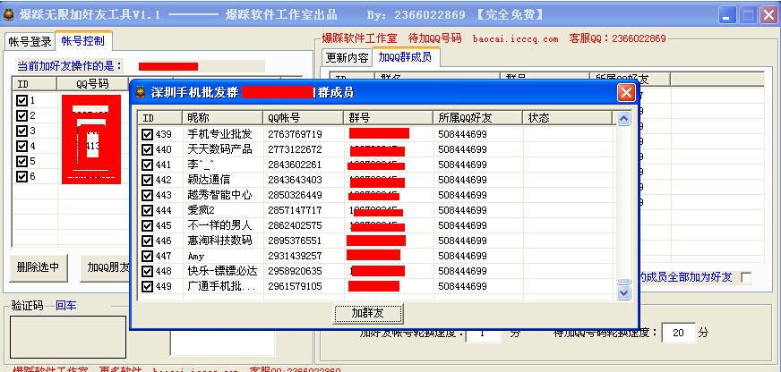The image size is (781, 372).
Task: Uncheck account ID 6 in main window
Action: (21, 176)
